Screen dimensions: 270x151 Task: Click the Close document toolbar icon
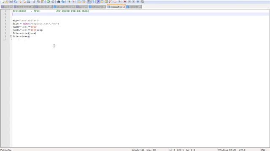(x=20, y=2)
